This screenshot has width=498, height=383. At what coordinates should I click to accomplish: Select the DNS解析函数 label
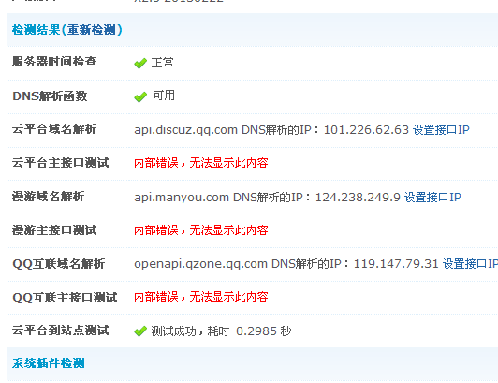tap(50, 96)
